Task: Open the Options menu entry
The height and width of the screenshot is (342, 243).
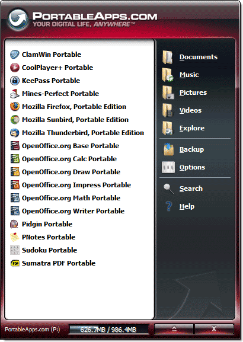Action: tap(192, 167)
